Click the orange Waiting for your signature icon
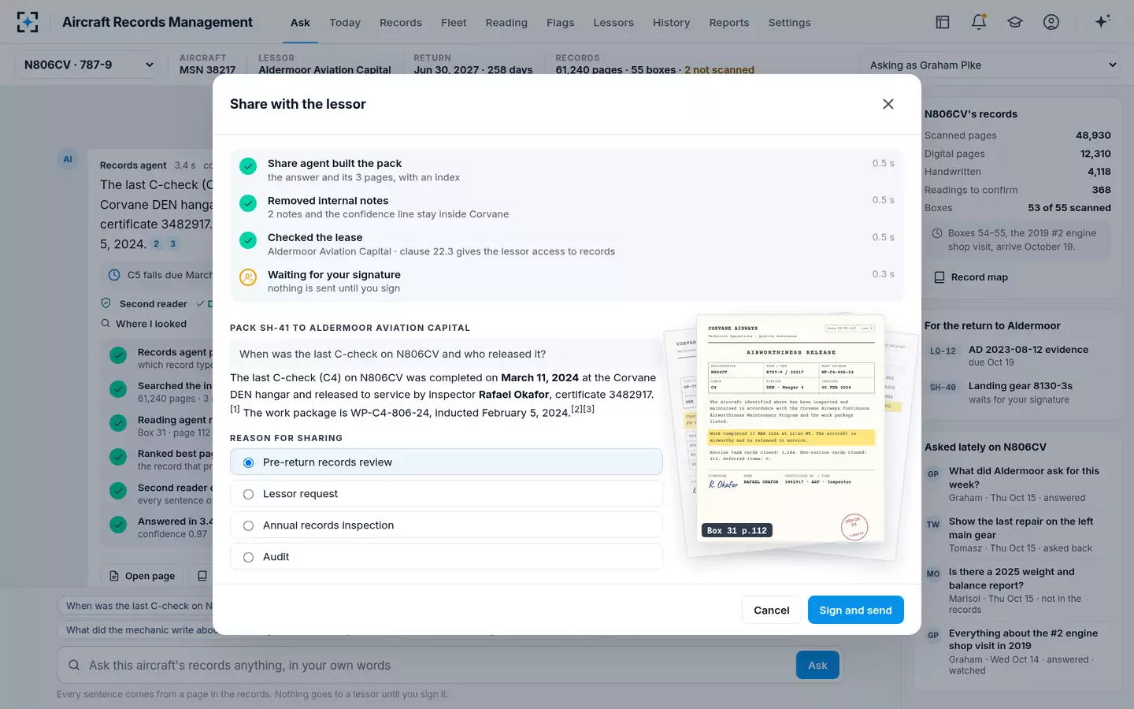The height and width of the screenshot is (709, 1134). click(x=248, y=277)
